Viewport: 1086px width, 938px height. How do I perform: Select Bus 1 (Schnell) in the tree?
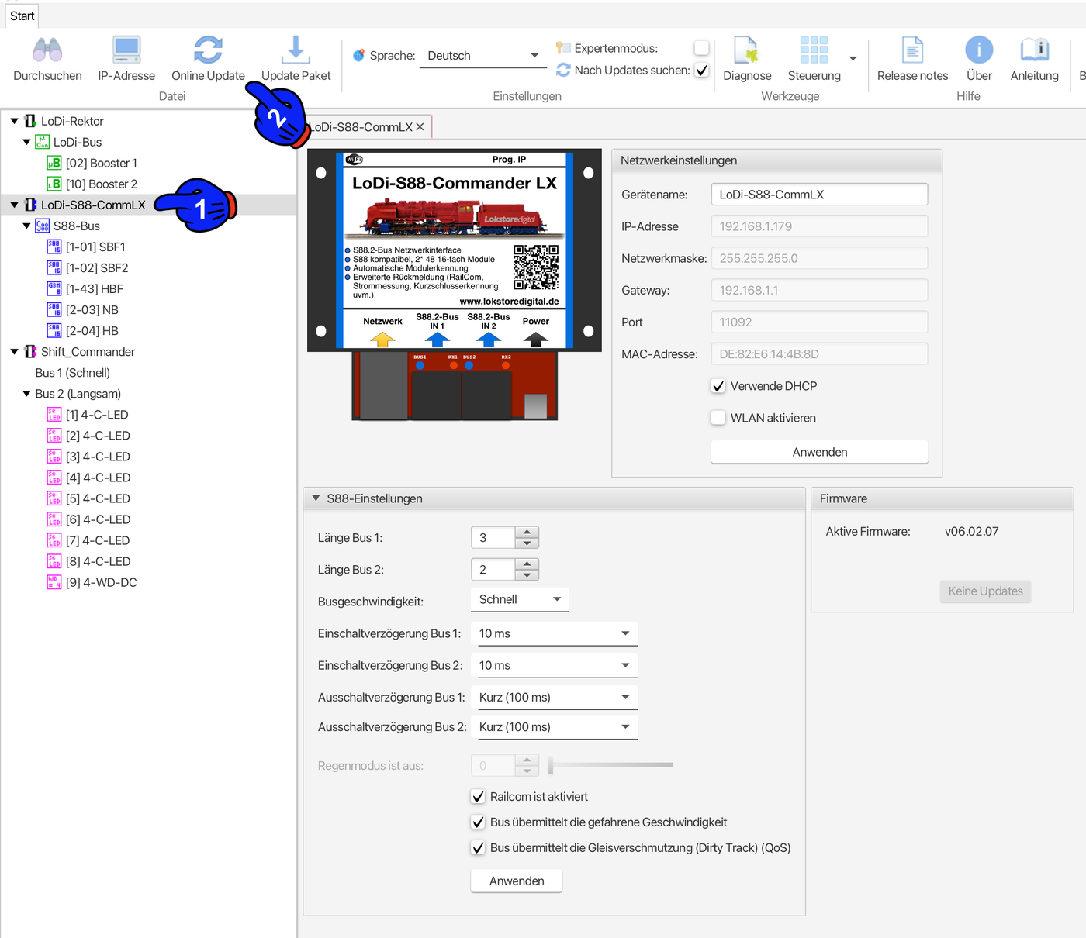pos(72,373)
